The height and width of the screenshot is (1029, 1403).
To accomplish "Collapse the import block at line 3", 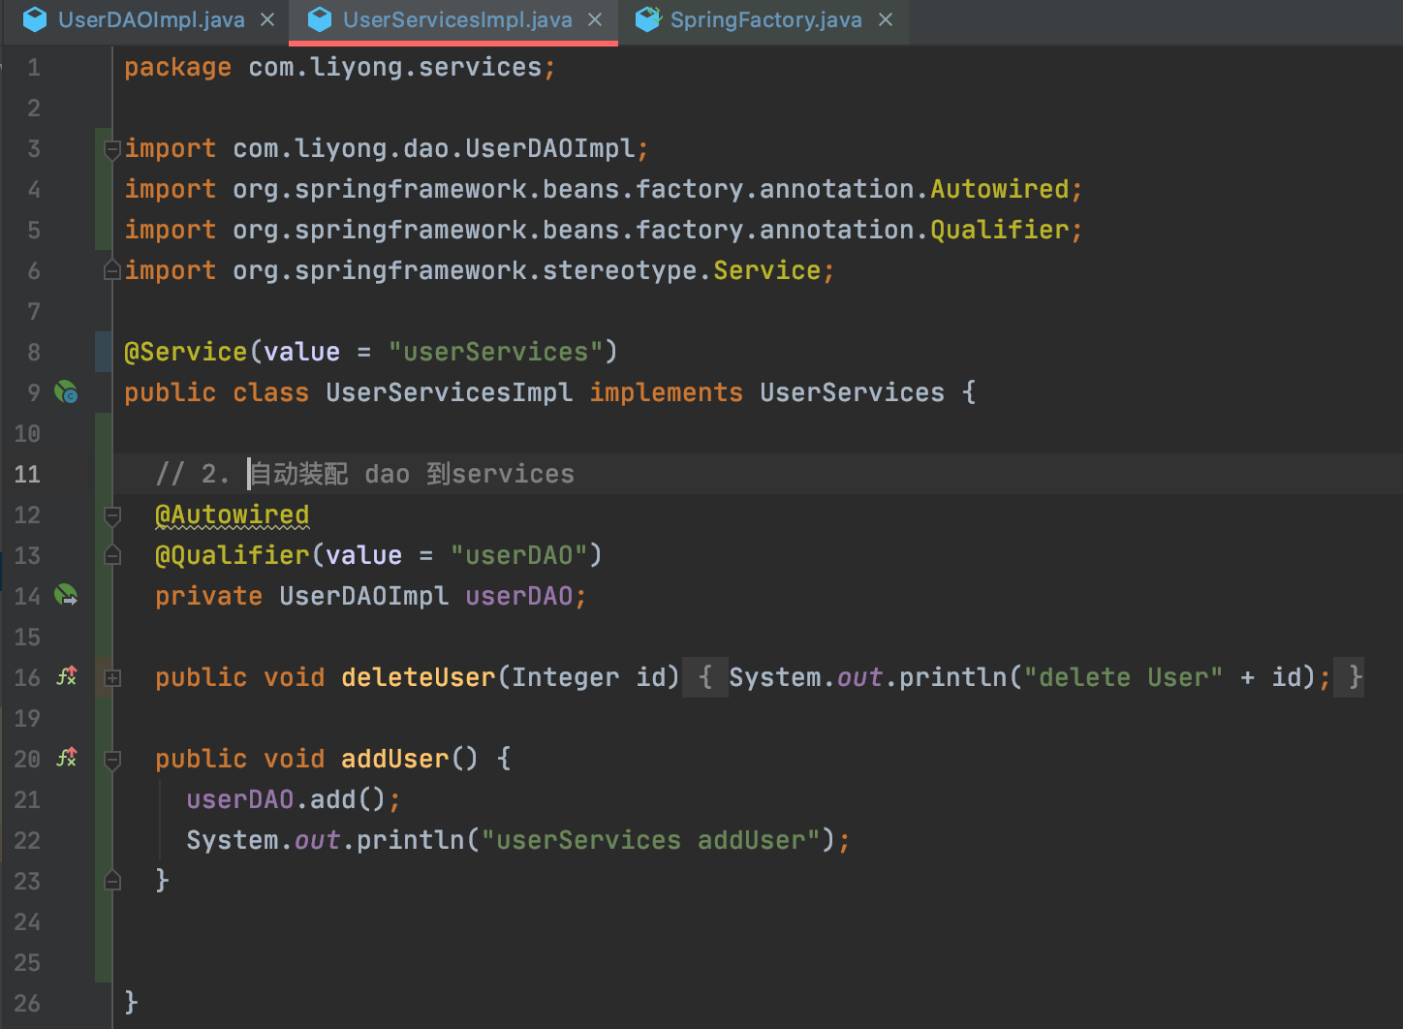I will point(112,149).
